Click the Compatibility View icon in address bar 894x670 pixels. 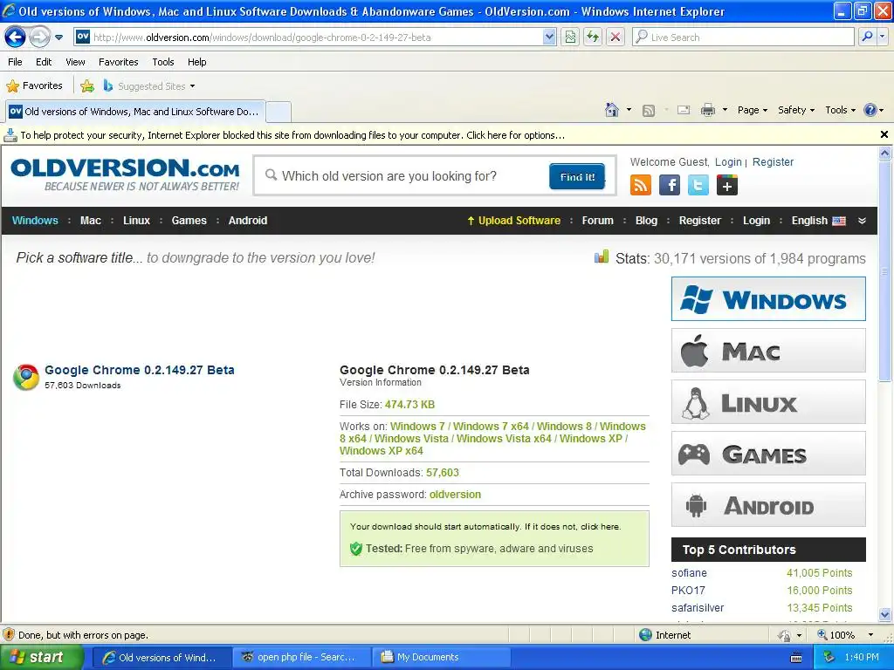point(570,38)
